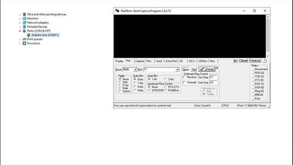The height and width of the screenshot is (165, 293).
Task: Open the Misc tab
Action: 212,61
